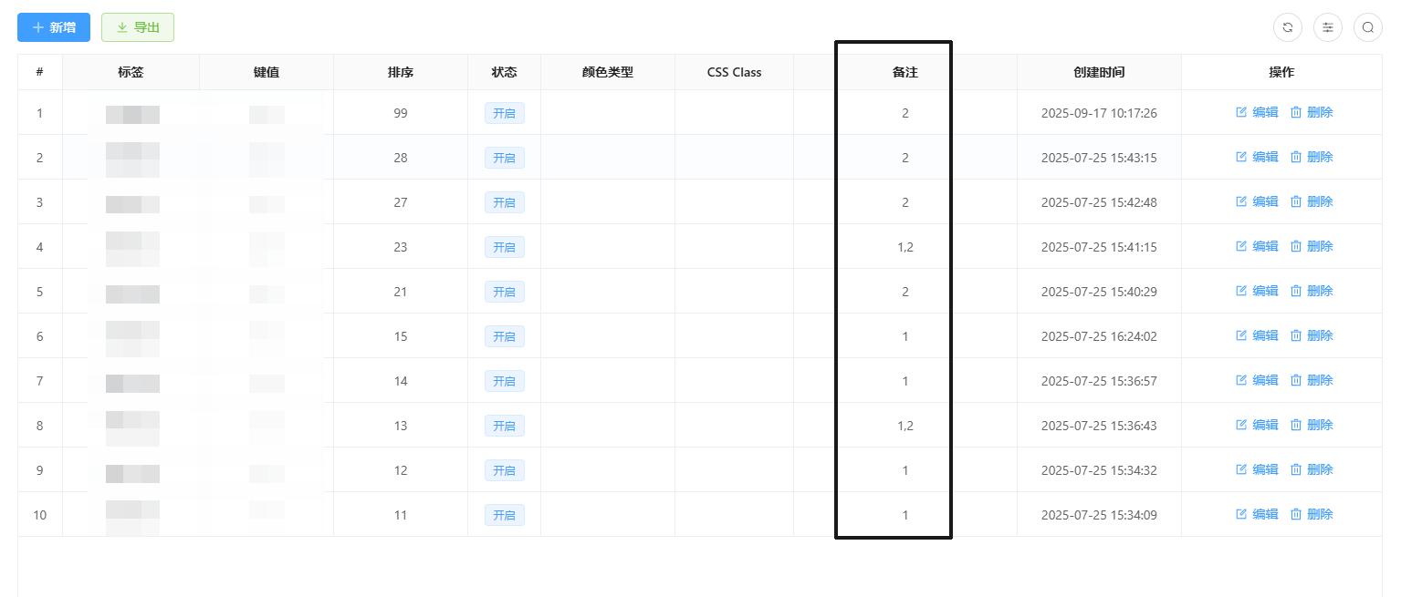
Task: Click 删除 link for row 3
Action: tap(1312, 202)
